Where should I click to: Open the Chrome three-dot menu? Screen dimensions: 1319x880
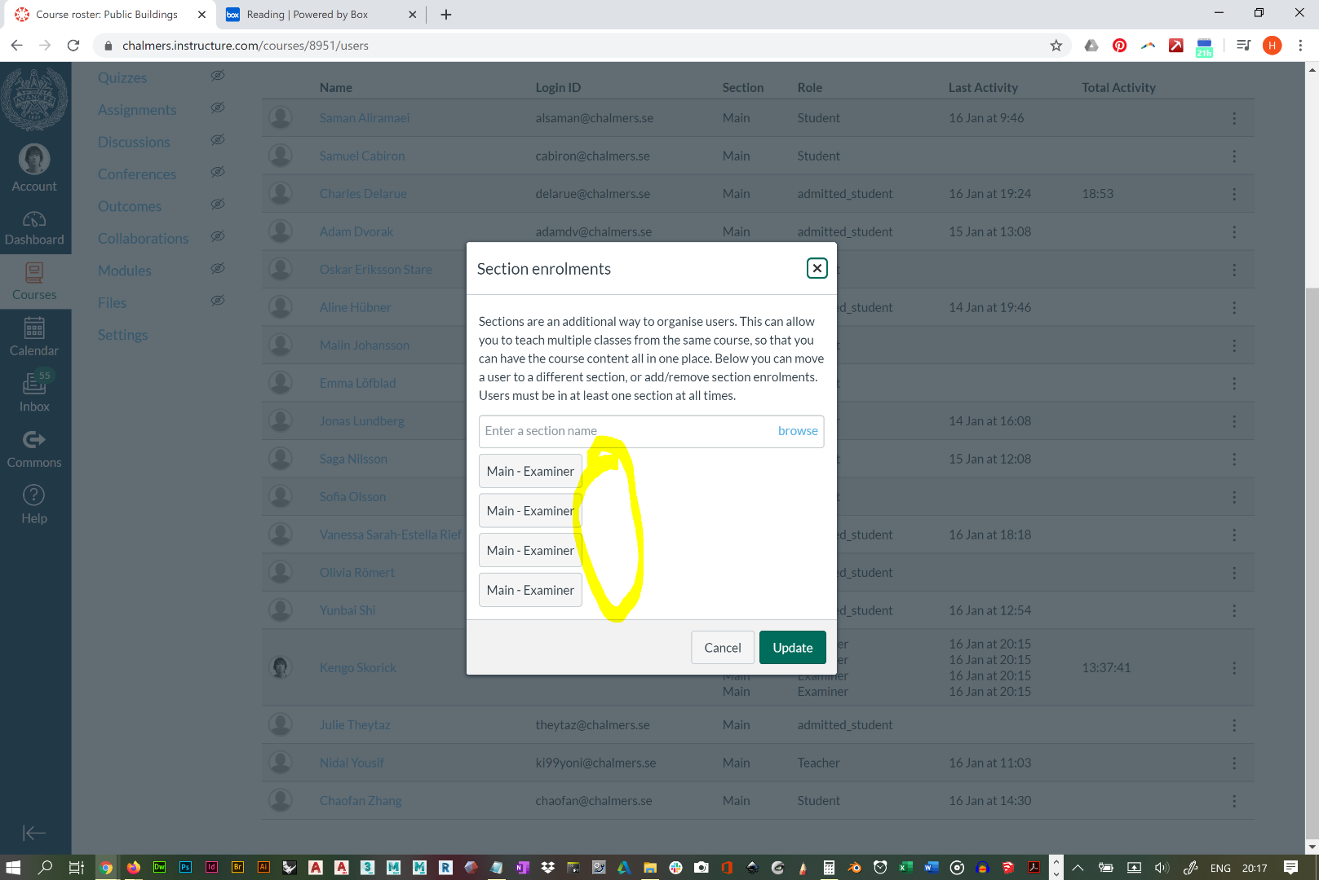pyautogui.click(x=1300, y=46)
